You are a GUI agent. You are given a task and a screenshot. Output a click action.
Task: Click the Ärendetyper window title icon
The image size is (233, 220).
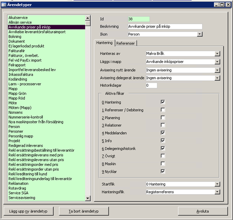click(x=4, y=5)
